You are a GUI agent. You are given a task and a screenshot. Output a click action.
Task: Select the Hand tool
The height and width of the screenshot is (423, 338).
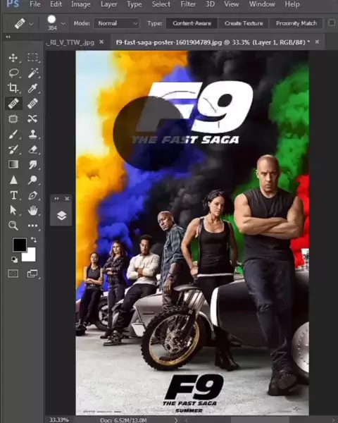tap(33, 210)
